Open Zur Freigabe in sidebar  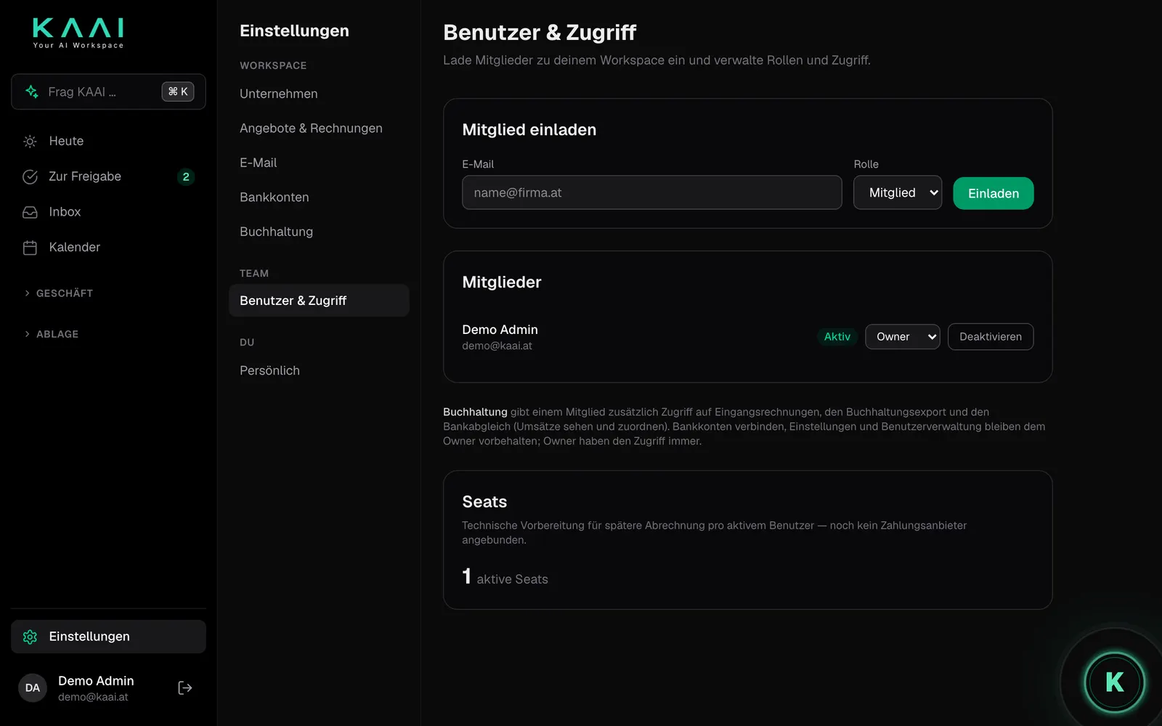pos(108,176)
